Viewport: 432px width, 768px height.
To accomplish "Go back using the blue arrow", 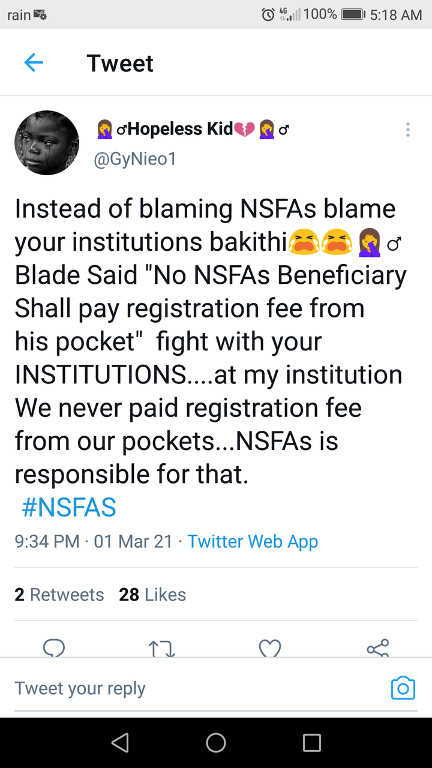I will (x=34, y=62).
